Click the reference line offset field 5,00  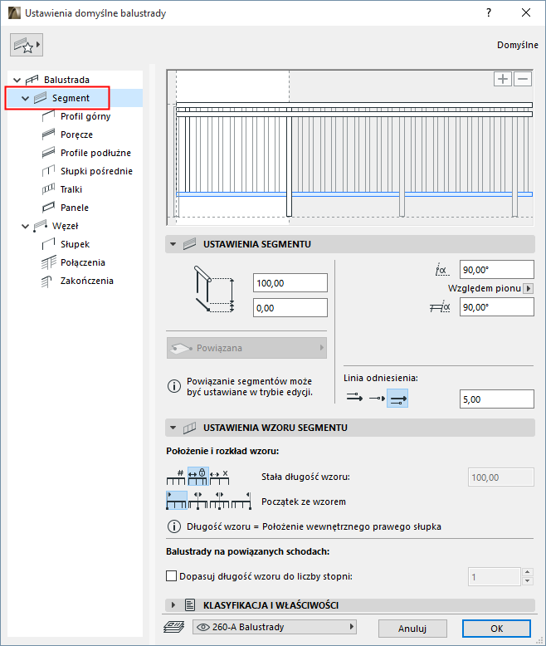pyautogui.click(x=496, y=399)
